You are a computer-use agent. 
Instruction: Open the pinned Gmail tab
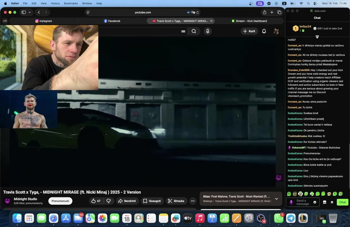[x=5, y=21]
